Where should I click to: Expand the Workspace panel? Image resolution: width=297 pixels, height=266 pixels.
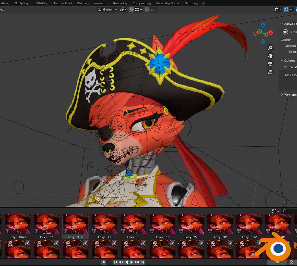[282, 95]
